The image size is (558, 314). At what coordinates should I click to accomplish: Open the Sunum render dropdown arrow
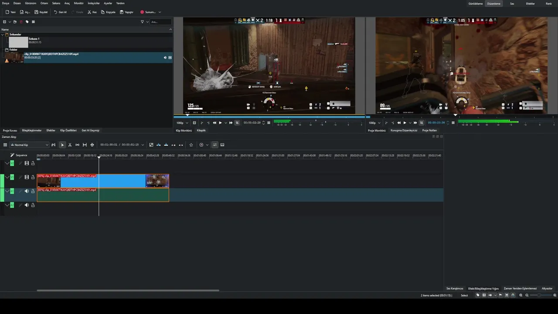160,12
